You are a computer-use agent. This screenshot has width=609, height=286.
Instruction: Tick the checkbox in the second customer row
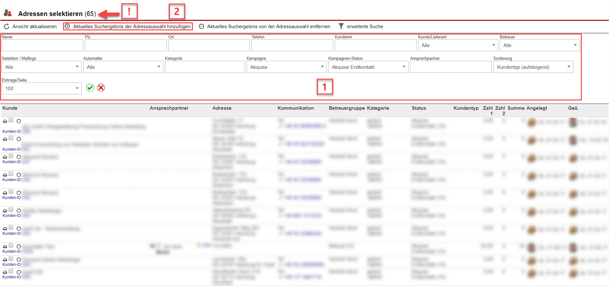pos(11,138)
